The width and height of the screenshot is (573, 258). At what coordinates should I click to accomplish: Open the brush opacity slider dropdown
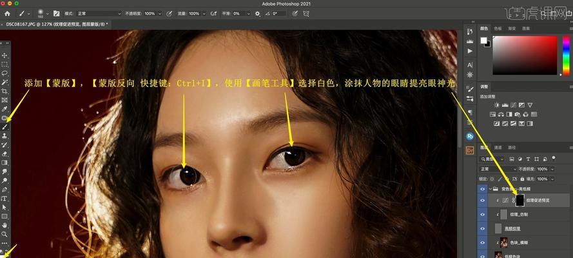click(160, 14)
